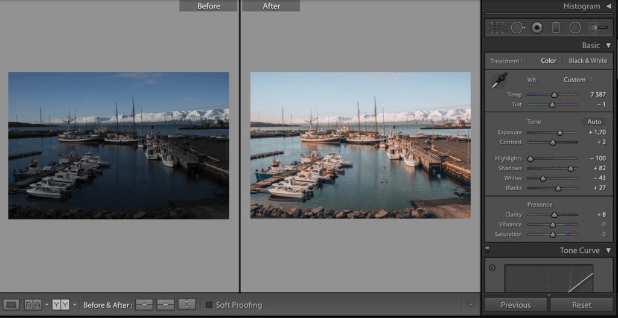The width and height of the screenshot is (618, 318).
Task: Enable the Soft Proofing checkbox
Action: coord(209,305)
